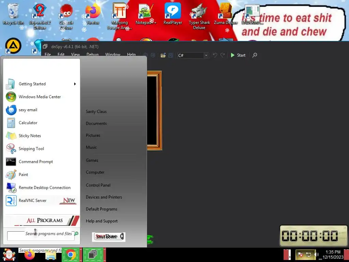The width and height of the screenshot is (349, 262).
Task: Launch Typer Shark Deluxe desktop shortcut
Action: [199, 16]
